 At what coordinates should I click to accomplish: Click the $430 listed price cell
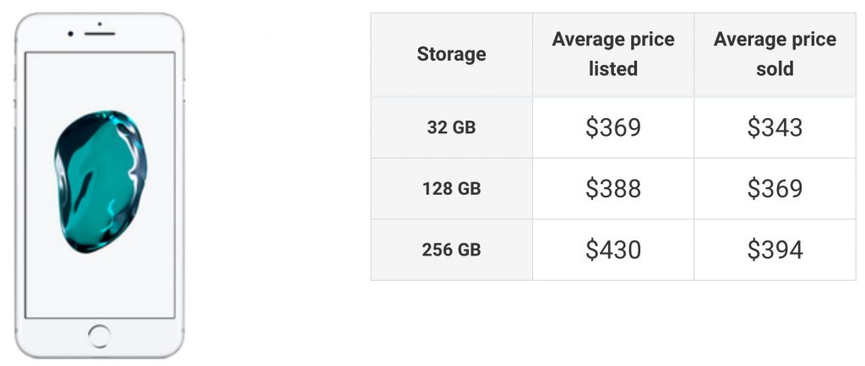613,250
